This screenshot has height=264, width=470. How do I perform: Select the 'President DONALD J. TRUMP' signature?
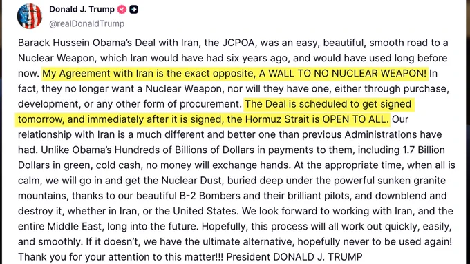pos(294,257)
